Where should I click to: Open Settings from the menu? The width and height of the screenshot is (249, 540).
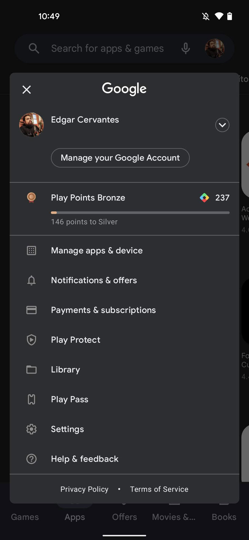click(x=67, y=429)
